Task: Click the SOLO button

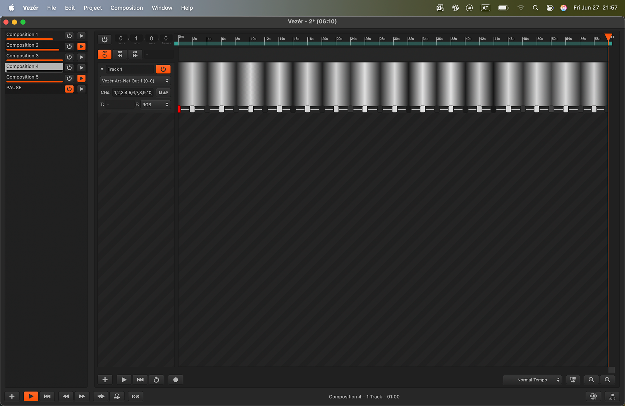Action: (x=135, y=396)
